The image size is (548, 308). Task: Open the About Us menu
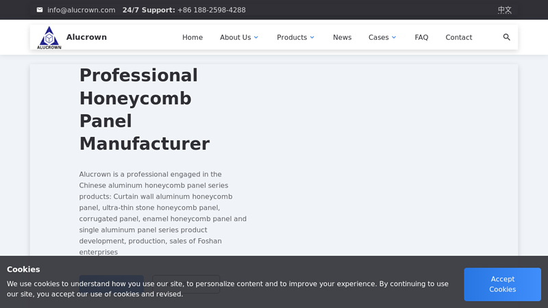[x=235, y=38]
